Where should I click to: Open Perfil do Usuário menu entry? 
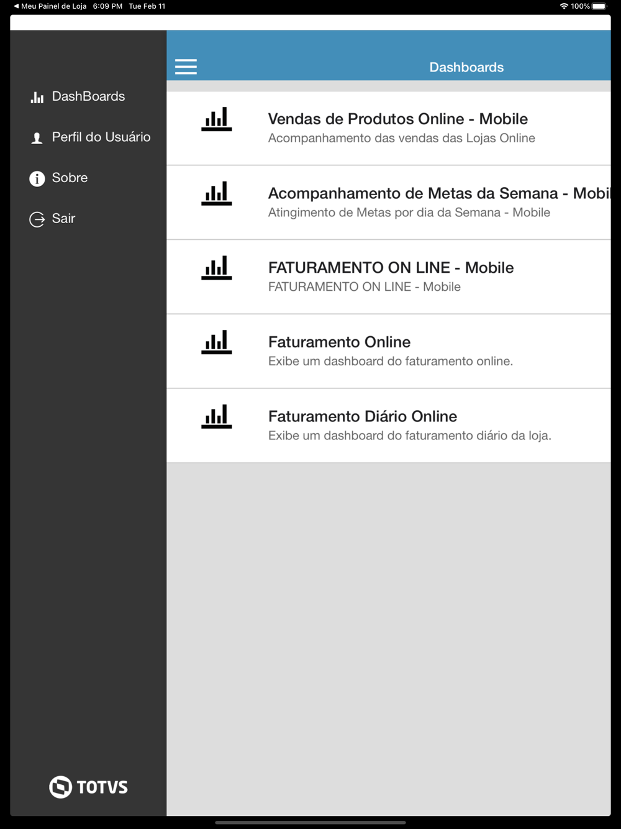point(101,137)
